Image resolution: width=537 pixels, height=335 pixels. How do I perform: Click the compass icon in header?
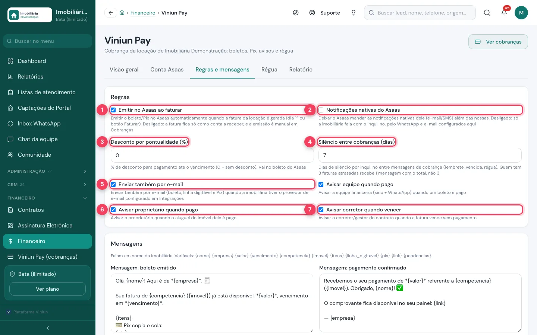(296, 13)
